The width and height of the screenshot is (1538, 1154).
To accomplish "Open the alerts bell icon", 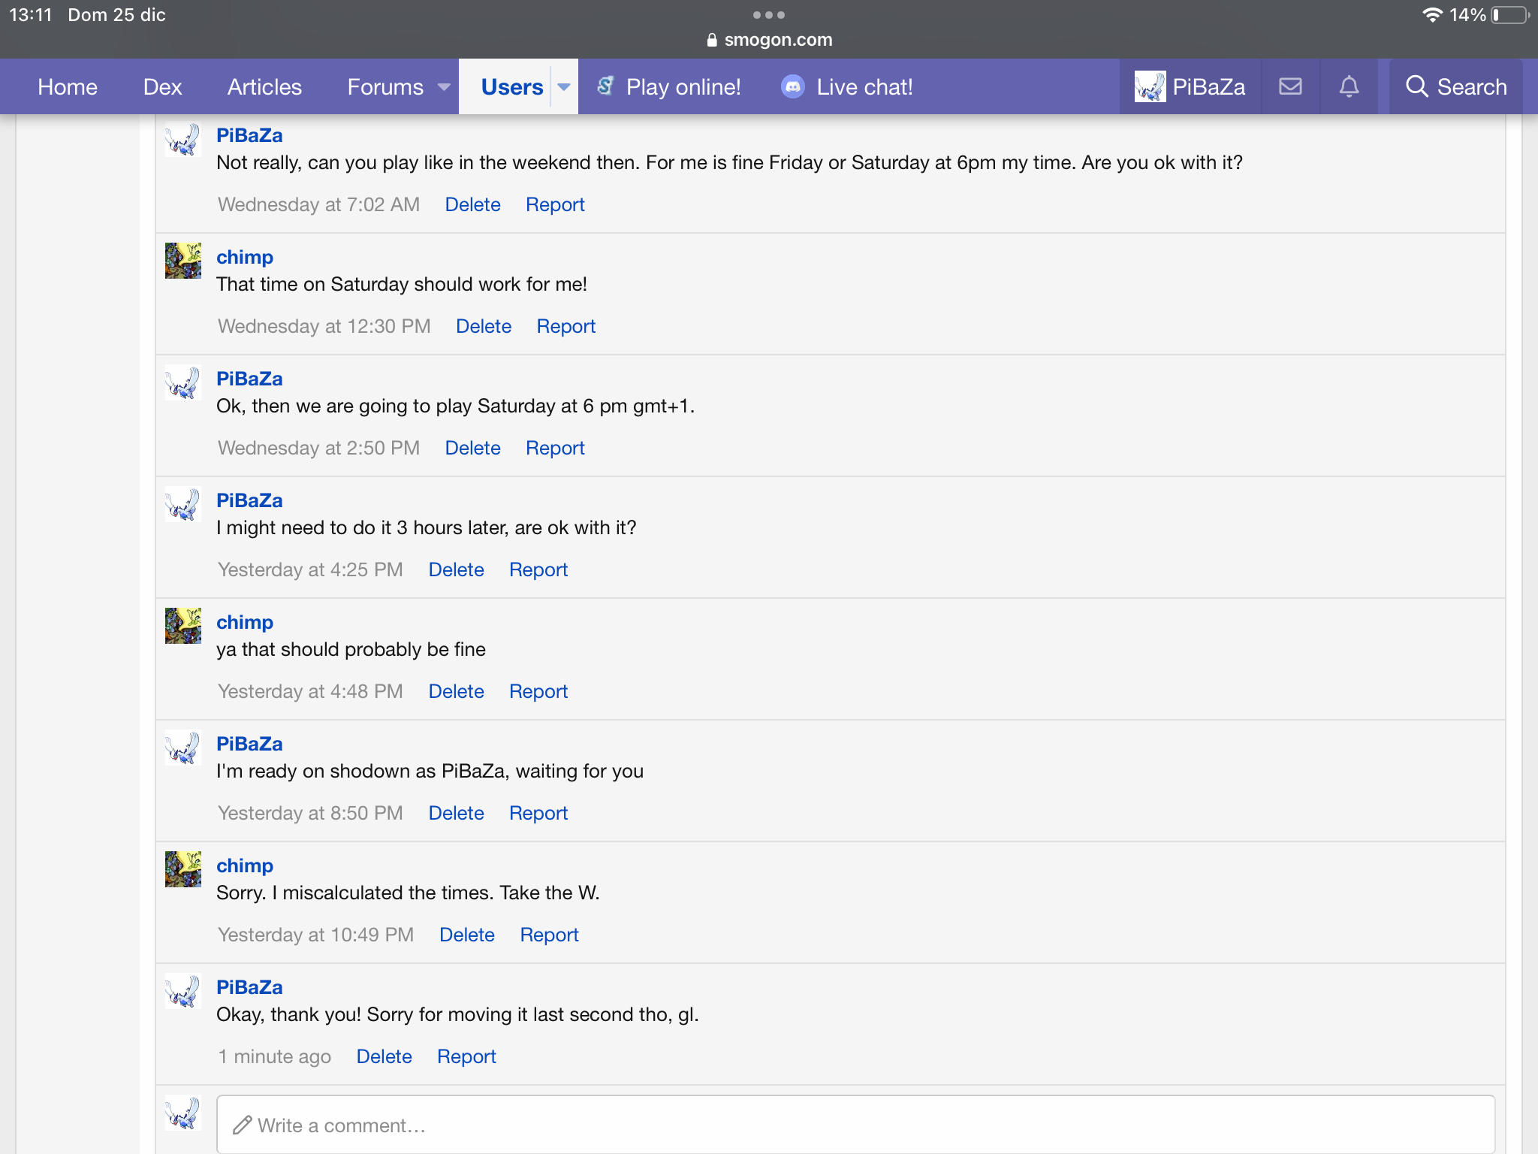I will pyautogui.click(x=1349, y=86).
